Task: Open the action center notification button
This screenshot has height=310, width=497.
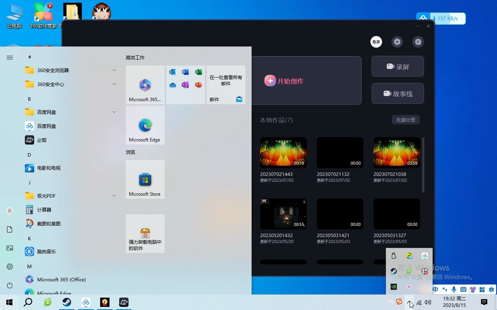Action: click(484, 302)
